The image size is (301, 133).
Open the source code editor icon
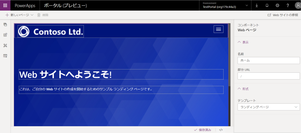click(221, 130)
